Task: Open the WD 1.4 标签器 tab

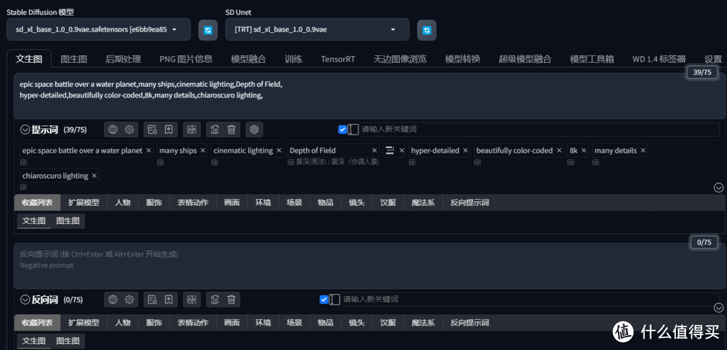Action: point(659,59)
